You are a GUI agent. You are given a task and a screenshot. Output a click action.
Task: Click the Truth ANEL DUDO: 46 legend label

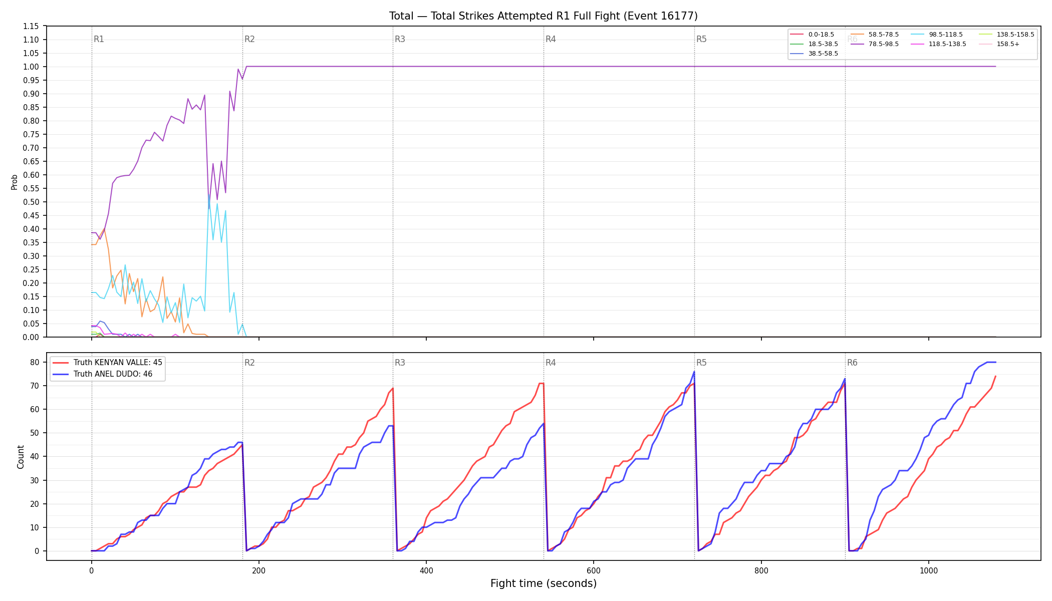click(113, 374)
